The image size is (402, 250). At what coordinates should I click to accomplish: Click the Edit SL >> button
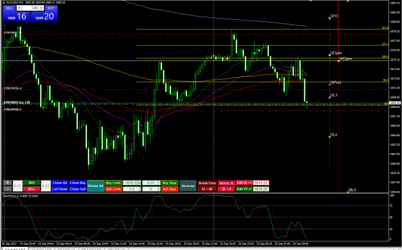[x=244, y=183]
